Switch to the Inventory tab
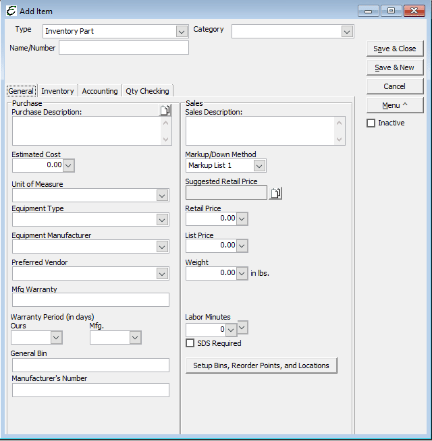Image resolution: width=432 pixels, height=441 pixels. (x=57, y=91)
